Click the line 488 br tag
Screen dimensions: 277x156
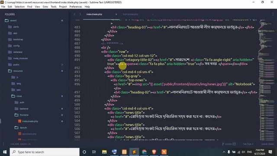[x=106, y=48]
